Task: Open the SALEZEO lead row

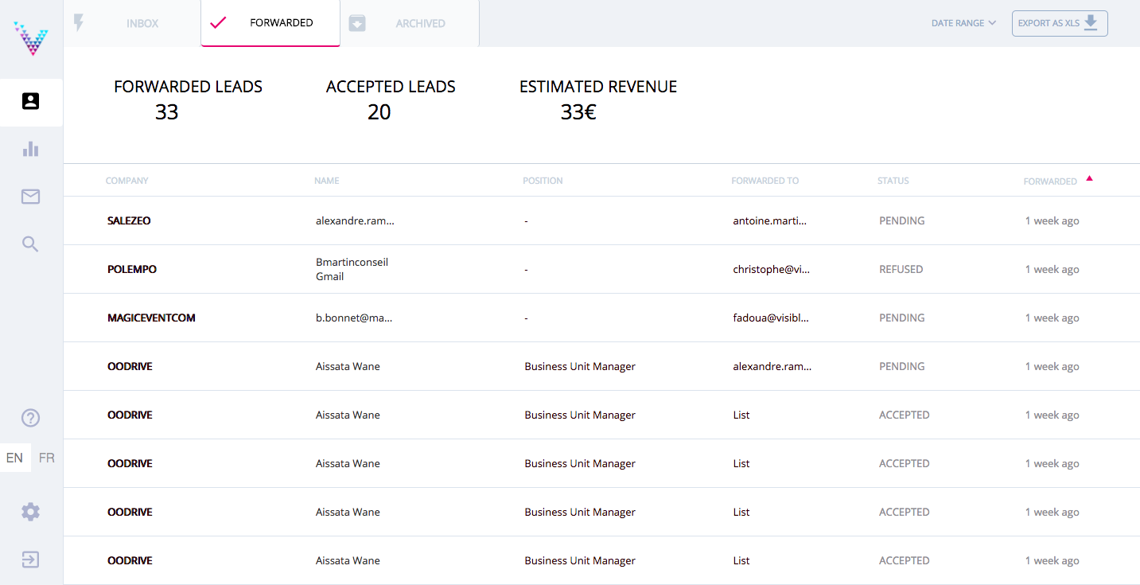Action: coord(129,220)
